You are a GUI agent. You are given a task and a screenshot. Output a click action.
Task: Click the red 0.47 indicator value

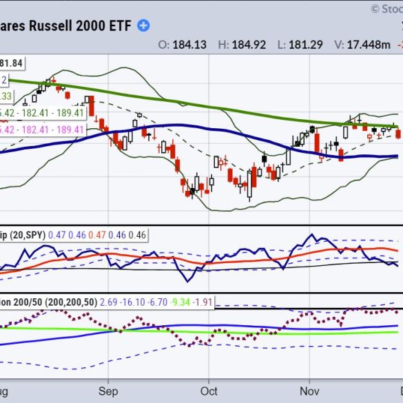coord(97,235)
